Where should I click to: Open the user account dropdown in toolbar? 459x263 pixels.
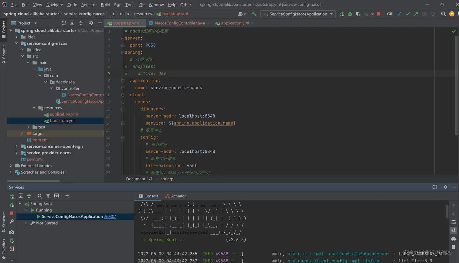242,14
